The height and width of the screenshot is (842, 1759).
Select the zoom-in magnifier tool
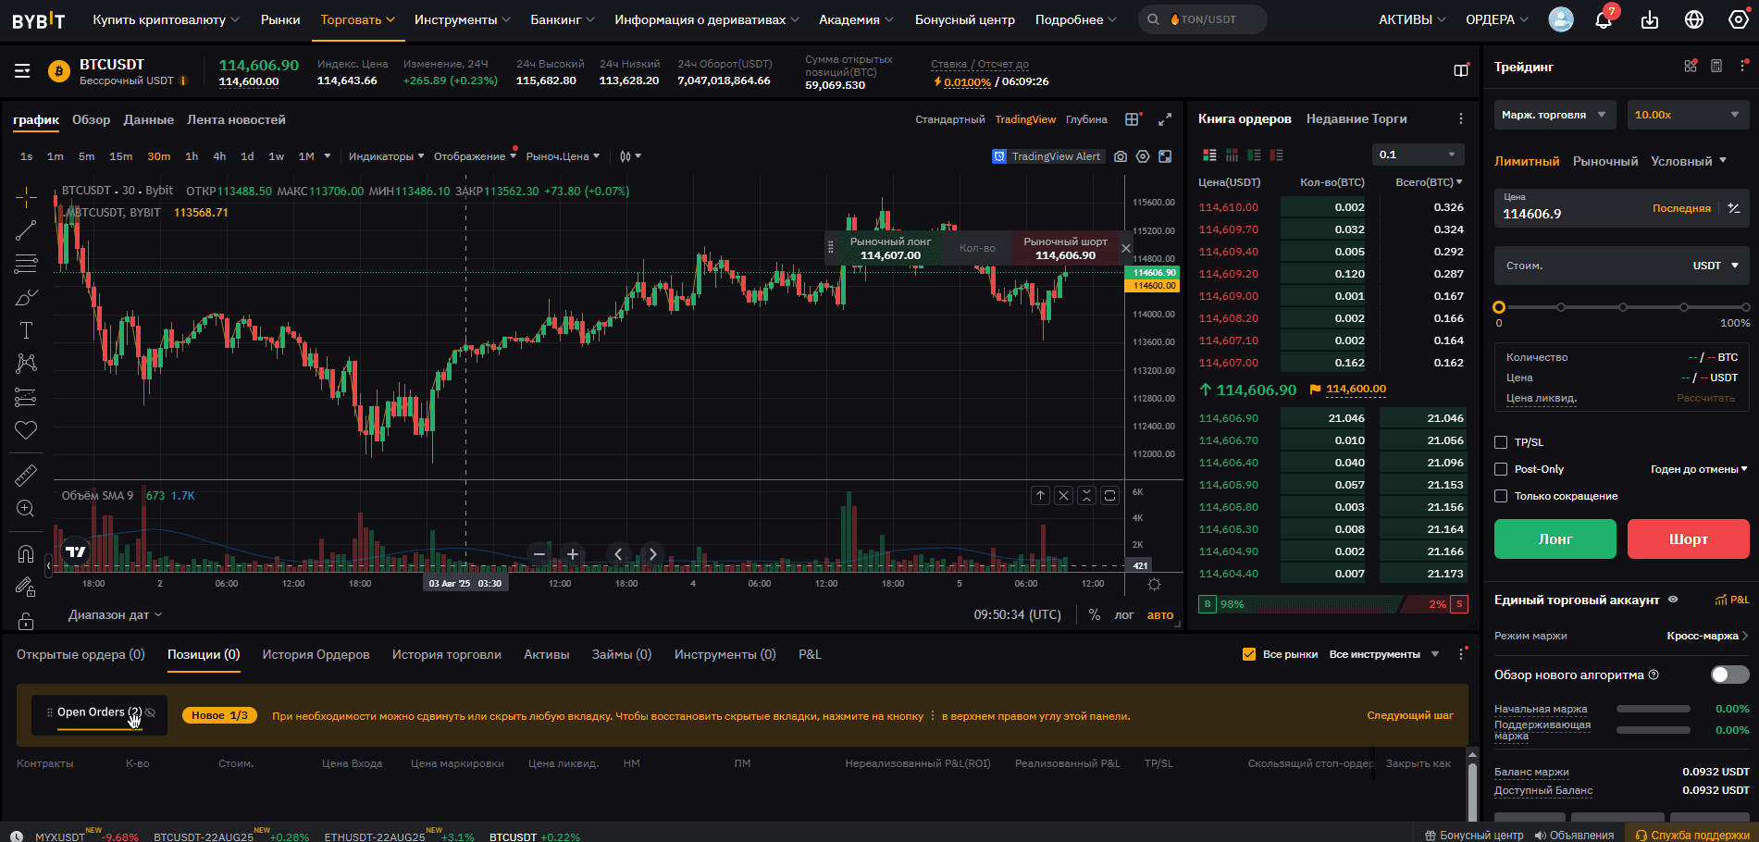point(26,509)
